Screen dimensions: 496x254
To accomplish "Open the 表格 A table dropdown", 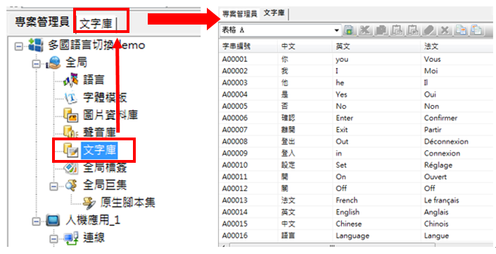I will coord(336,30).
